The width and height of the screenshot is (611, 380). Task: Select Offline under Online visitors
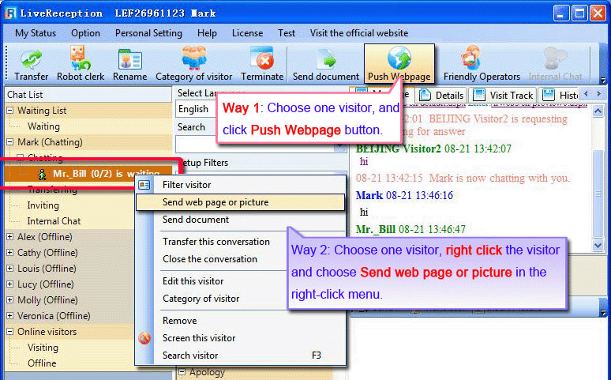coord(42,363)
